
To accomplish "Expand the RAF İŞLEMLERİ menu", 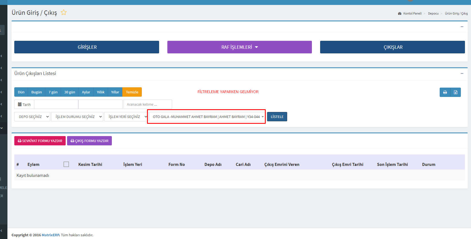I will pos(239,47).
